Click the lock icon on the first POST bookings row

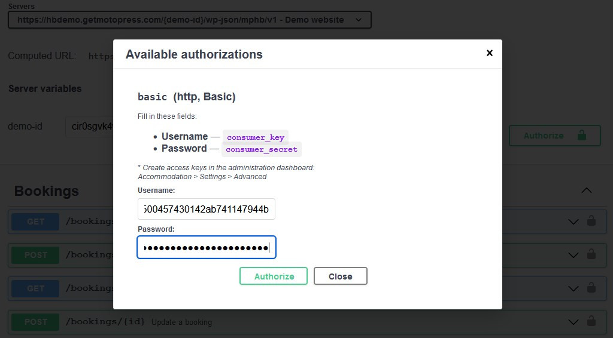(x=591, y=254)
